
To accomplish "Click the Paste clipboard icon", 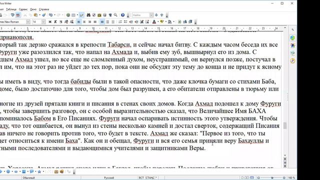I will (35, 15).
